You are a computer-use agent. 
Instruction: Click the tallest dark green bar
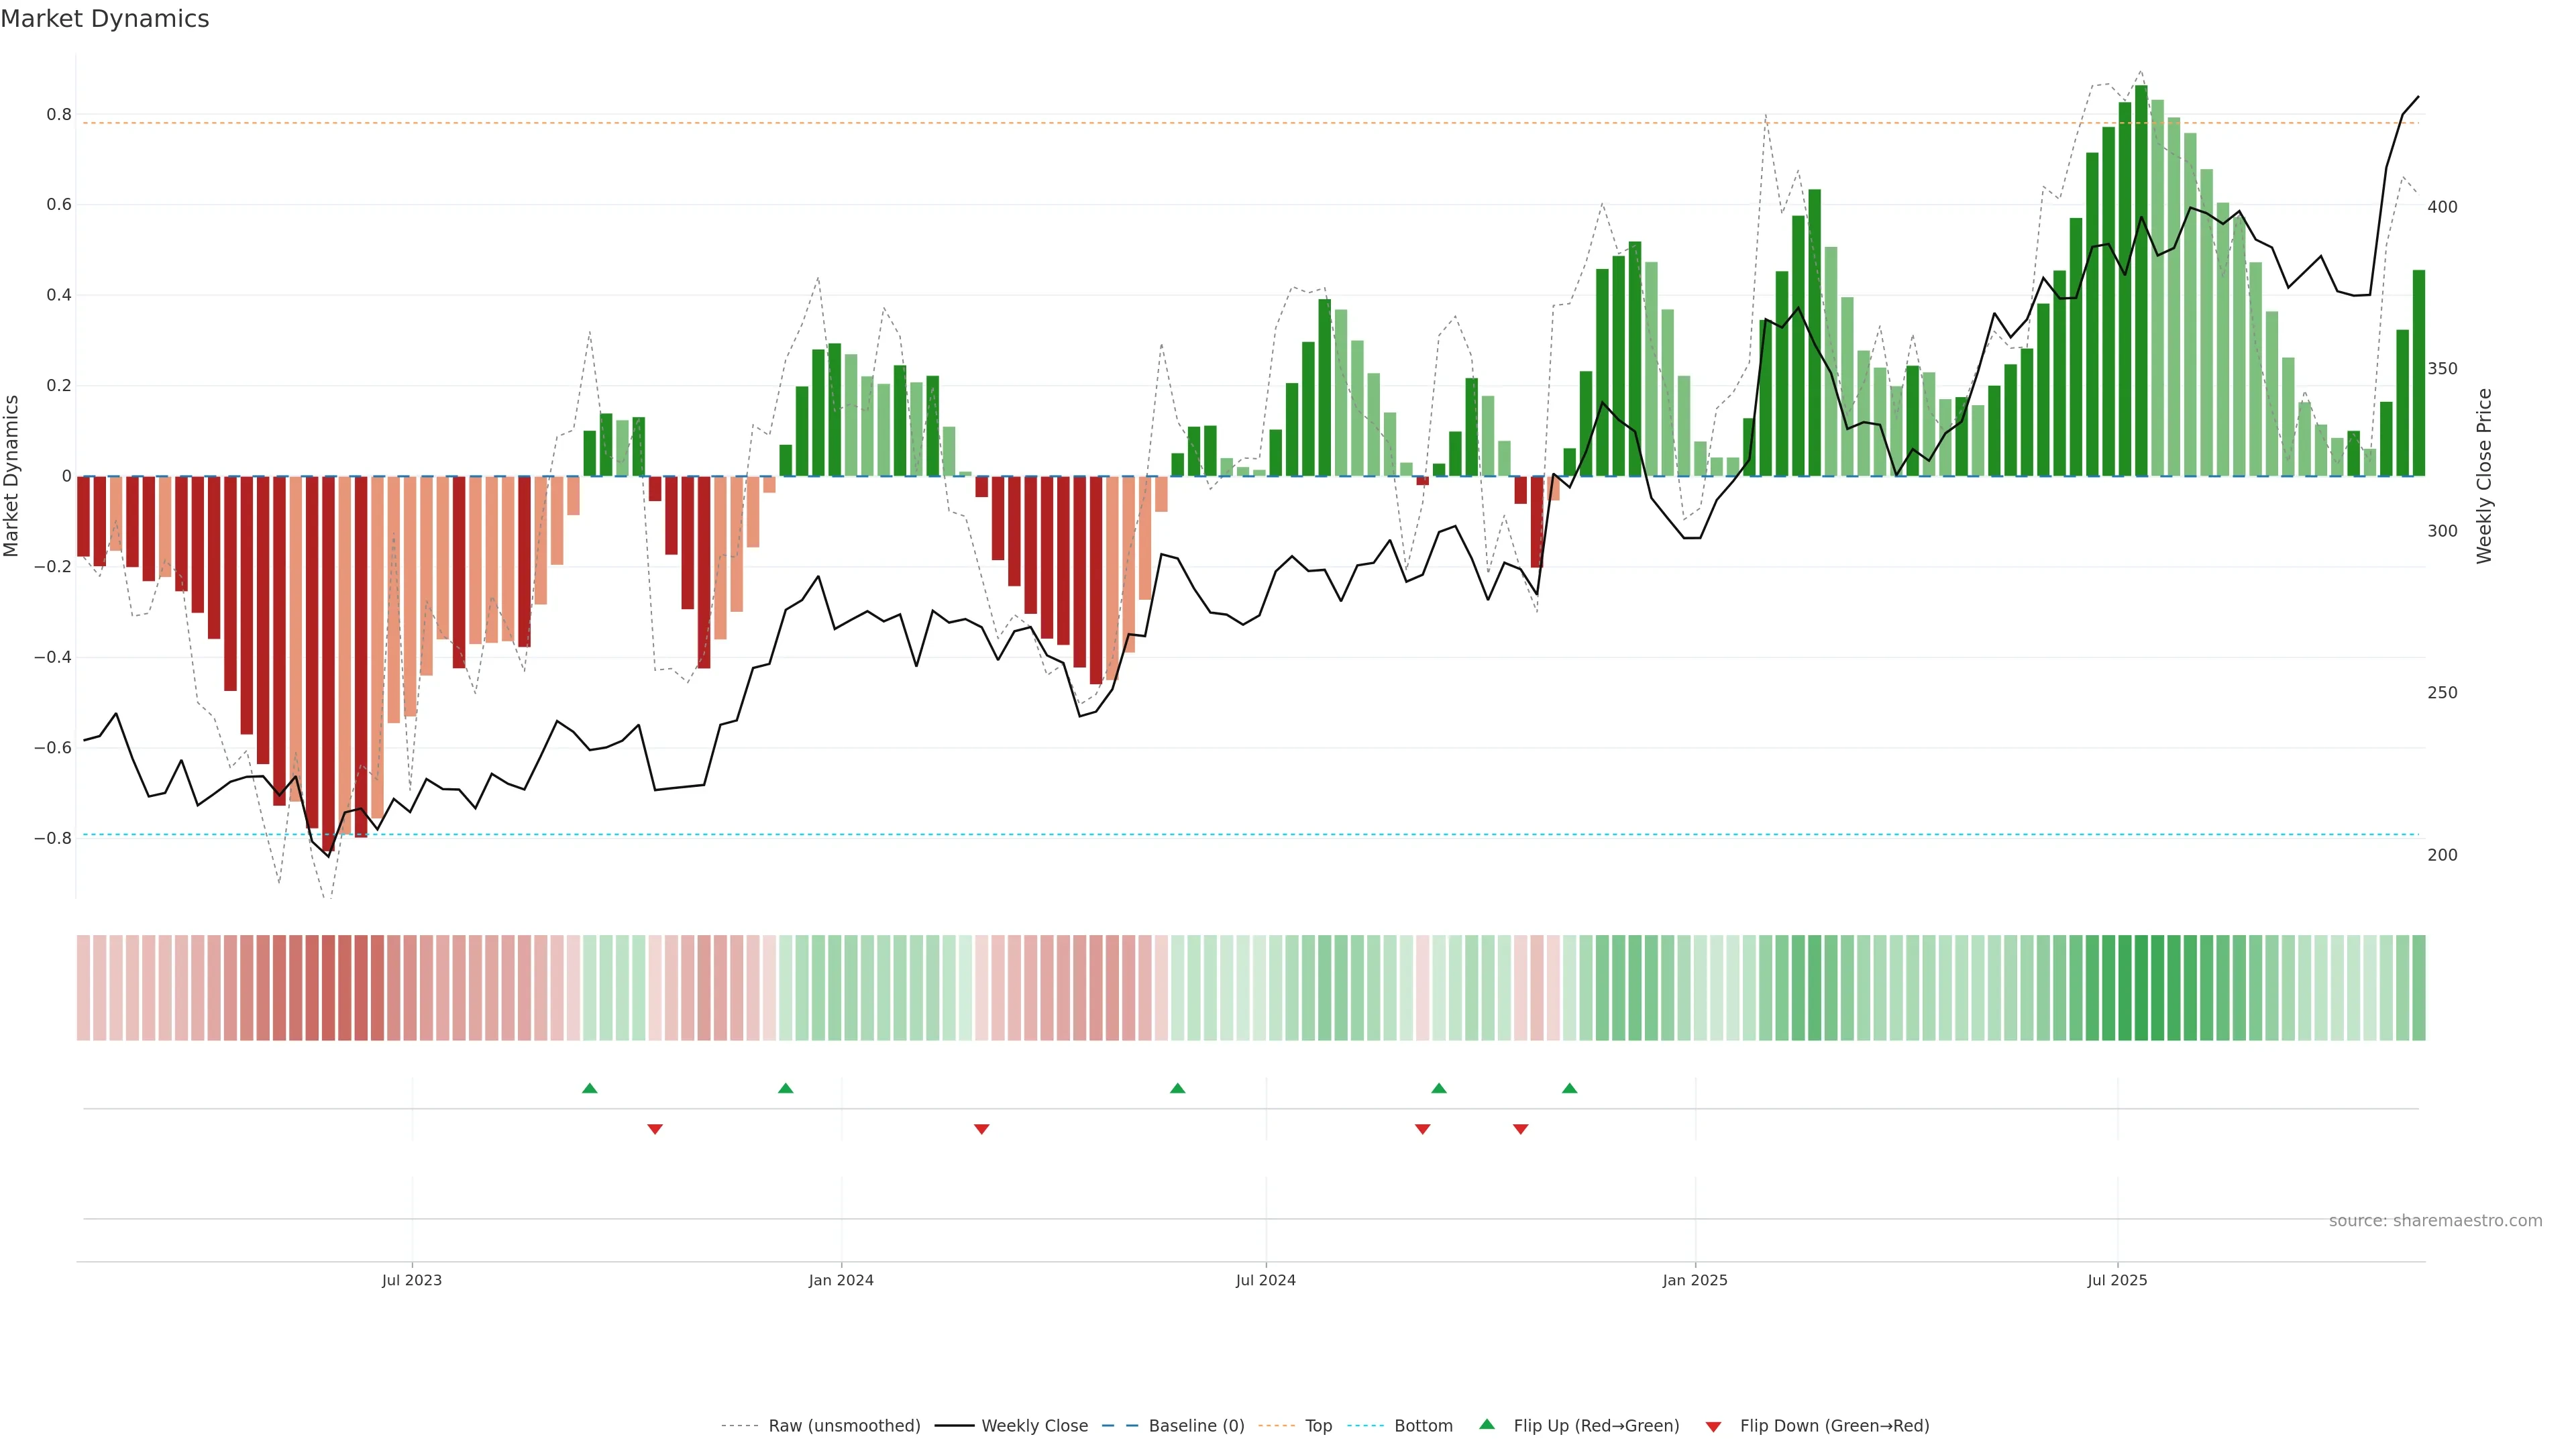point(2140,280)
